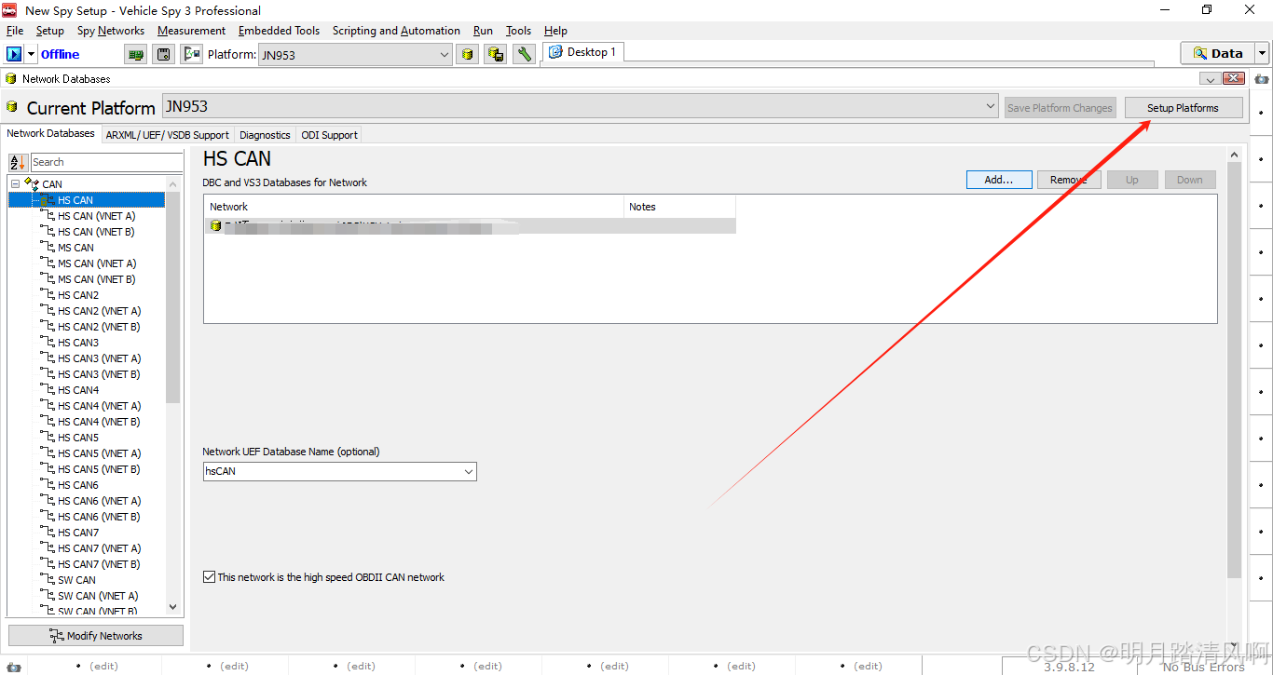Open the Current Platform JN953 combo box
The image size is (1273, 675).
(x=581, y=106)
